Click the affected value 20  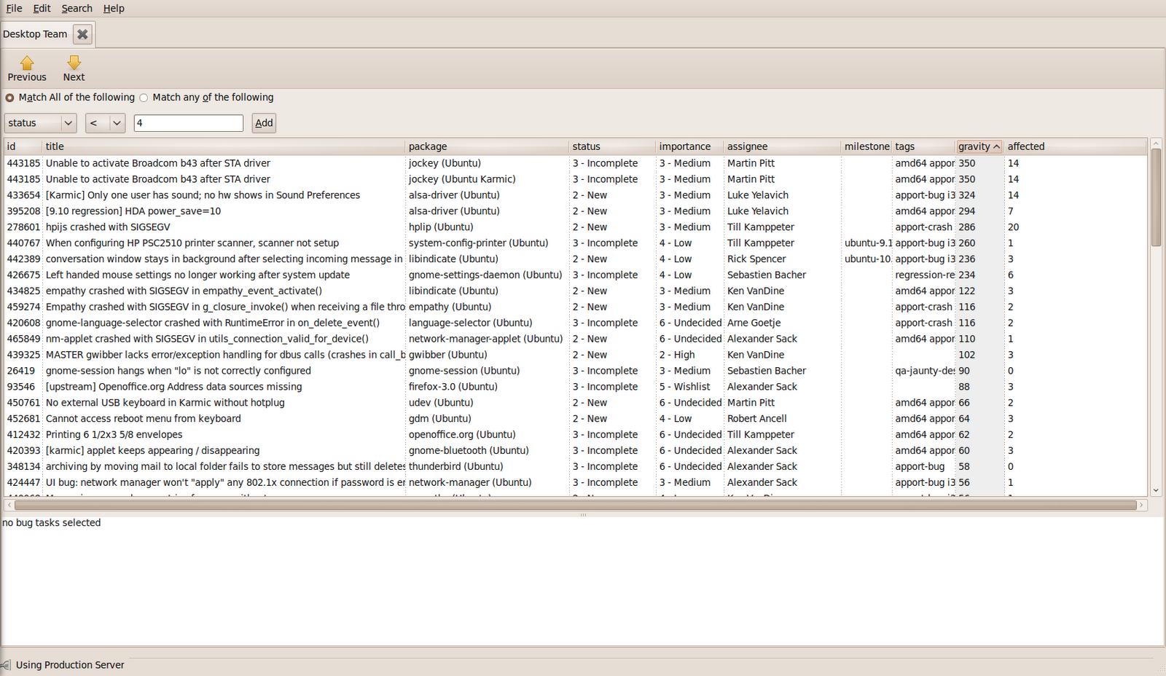(1014, 227)
